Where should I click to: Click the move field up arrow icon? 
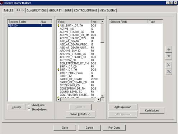[x=169, y=49]
